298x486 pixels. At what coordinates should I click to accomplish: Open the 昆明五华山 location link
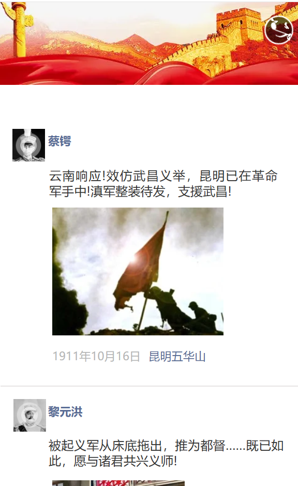click(x=177, y=357)
